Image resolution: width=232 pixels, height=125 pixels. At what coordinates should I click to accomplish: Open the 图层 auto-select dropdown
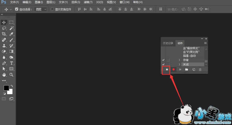tap(40, 9)
